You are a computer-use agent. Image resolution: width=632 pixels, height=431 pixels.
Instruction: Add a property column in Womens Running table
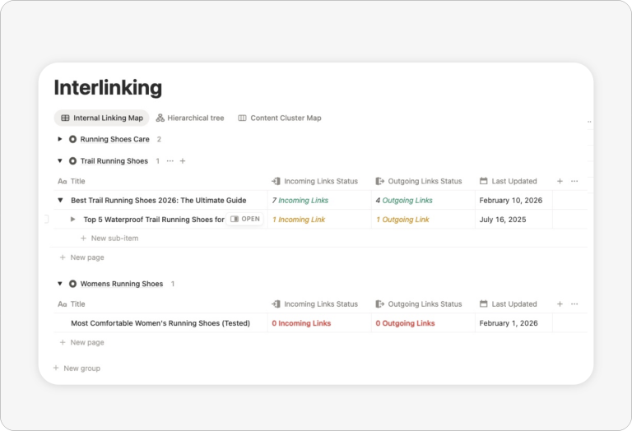click(x=560, y=304)
